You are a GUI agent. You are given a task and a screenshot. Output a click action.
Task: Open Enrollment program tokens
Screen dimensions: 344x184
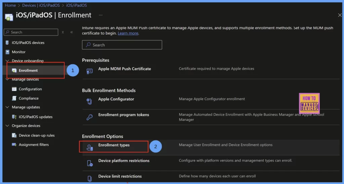pyautogui.click(x=124, y=115)
